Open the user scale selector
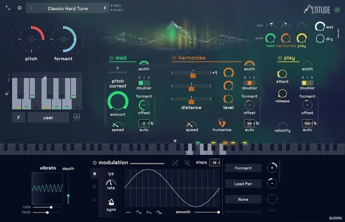 [x=48, y=117]
